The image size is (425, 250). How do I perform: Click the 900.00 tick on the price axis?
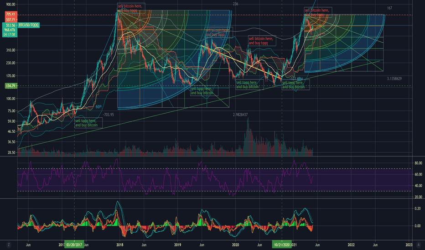[11, 5]
